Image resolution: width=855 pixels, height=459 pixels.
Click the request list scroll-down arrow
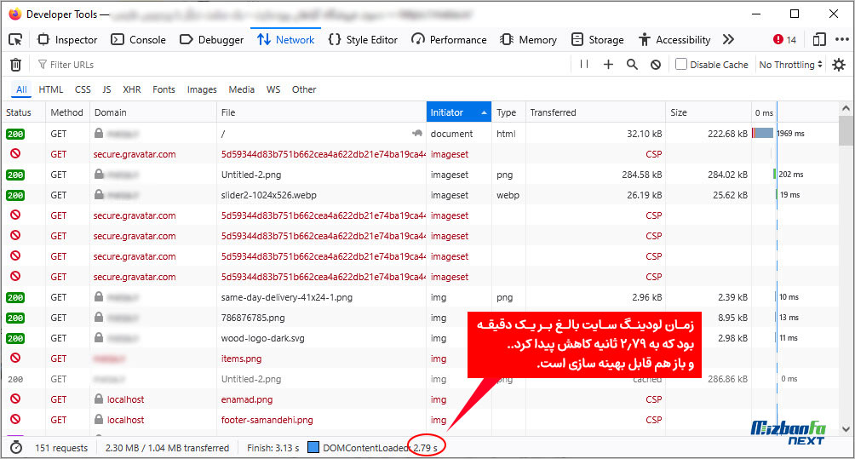pyautogui.click(x=846, y=429)
